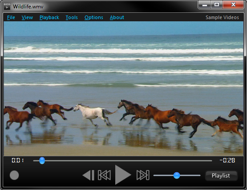This screenshot has width=247, height=190.
Task: Open the Playback menu
Action: pyautogui.click(x=49, y=17)
